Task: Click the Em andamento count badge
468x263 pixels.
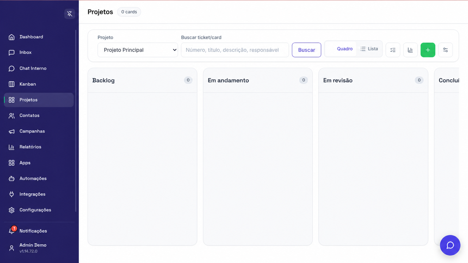Action: [x=303, y=80]
